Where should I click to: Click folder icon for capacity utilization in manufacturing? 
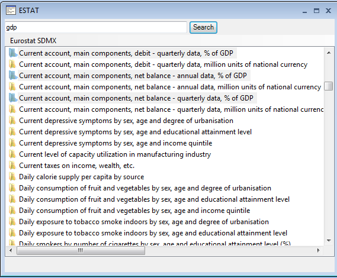coord(12,154)
